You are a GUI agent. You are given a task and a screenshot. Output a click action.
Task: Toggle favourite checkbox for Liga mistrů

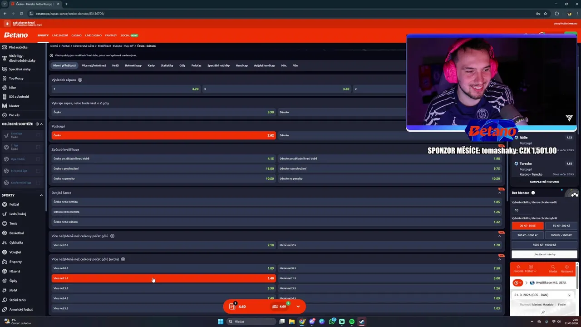[38, 159]
